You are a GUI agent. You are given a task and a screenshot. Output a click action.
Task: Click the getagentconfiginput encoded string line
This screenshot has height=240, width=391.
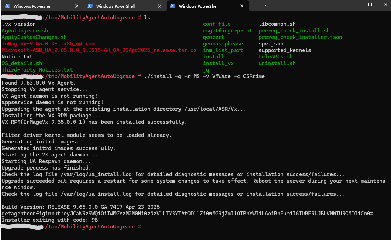[187, 213]
